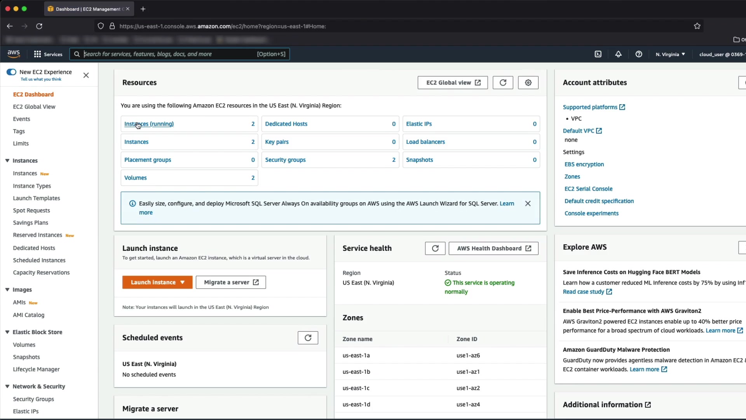Screen dimensions: 746x420
Task: Refresh the Resources panel
Action: (x=503, y=82)
